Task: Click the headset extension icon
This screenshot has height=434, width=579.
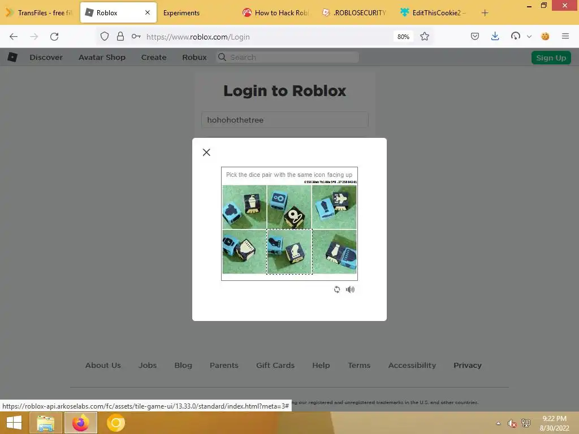Action: (x=516, y=36)
